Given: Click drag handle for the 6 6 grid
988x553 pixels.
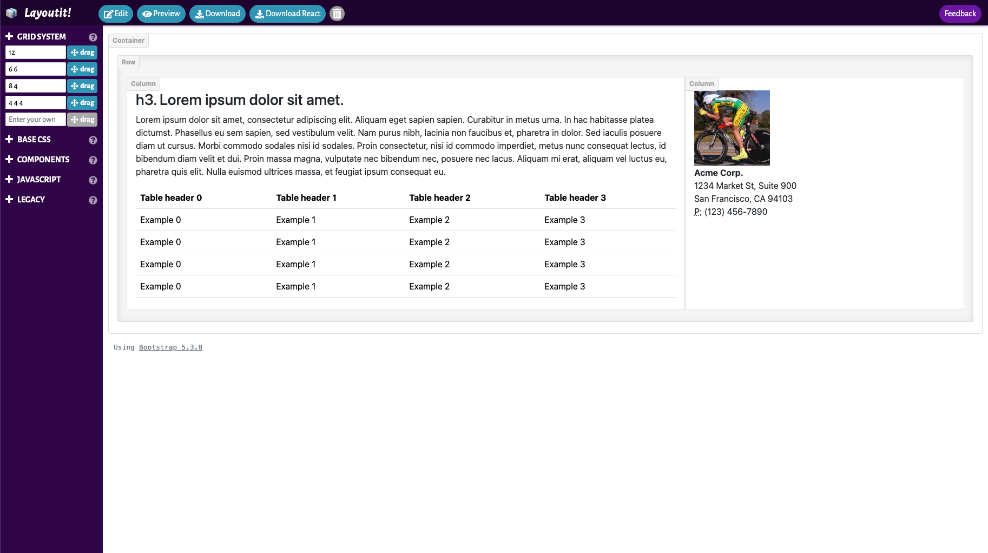Looking at the screenshot, I should 82,69.
